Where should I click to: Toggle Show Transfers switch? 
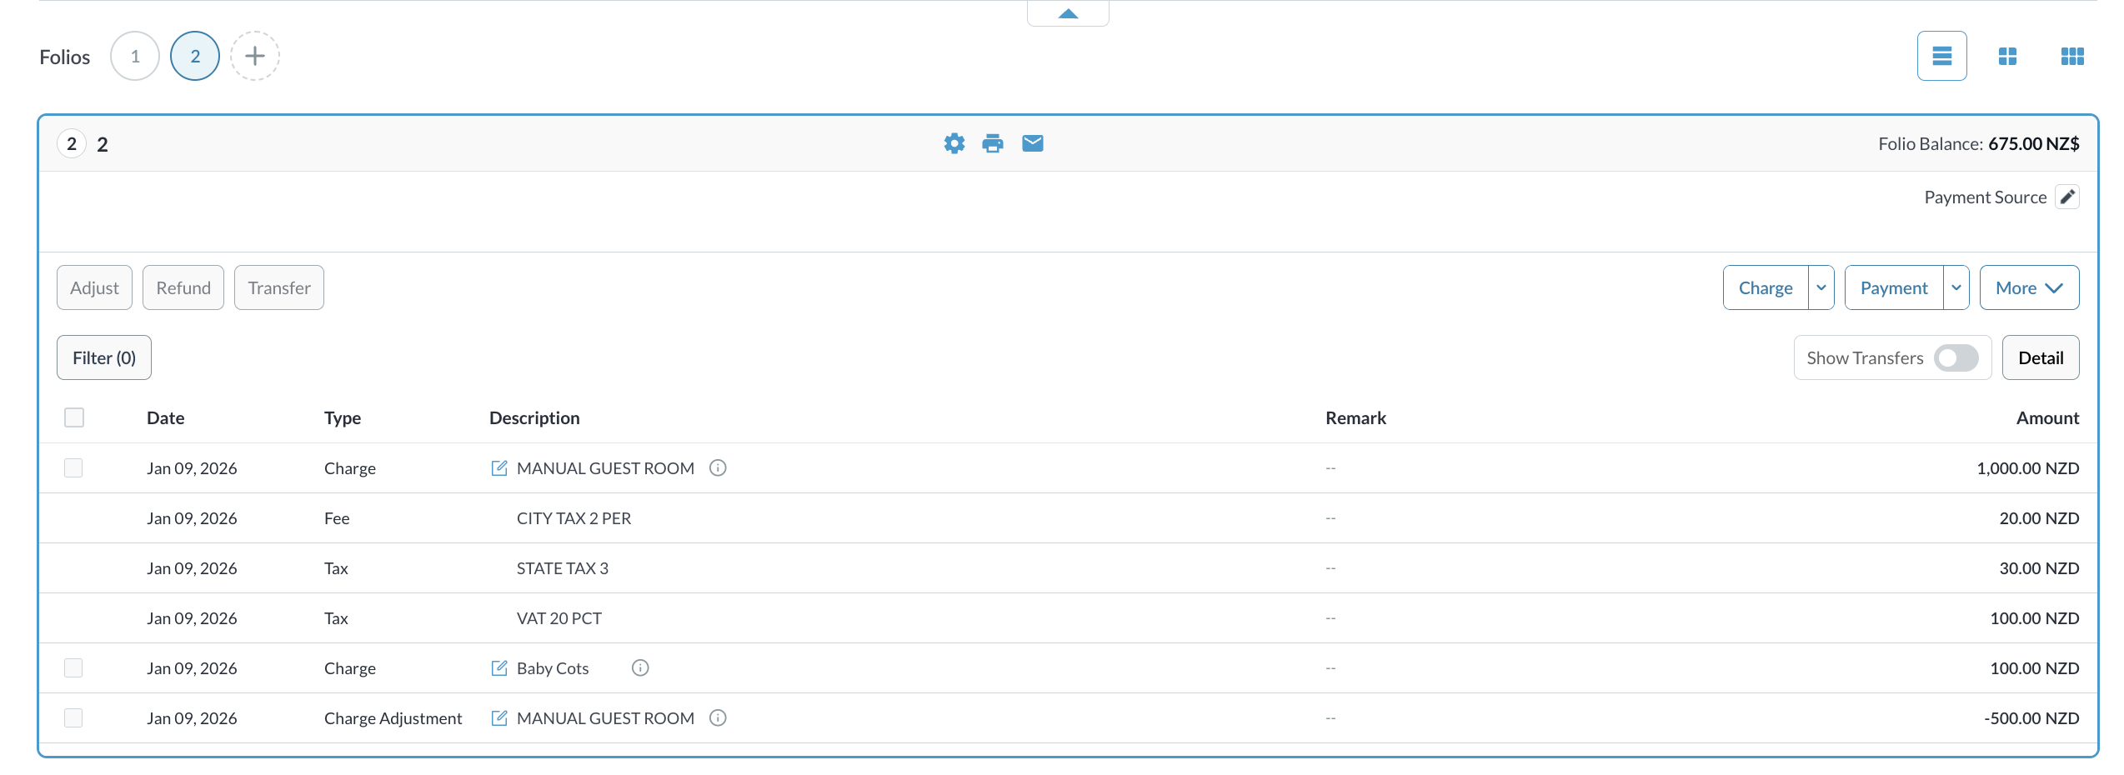pyautogui.click(x=1956, y=357)
